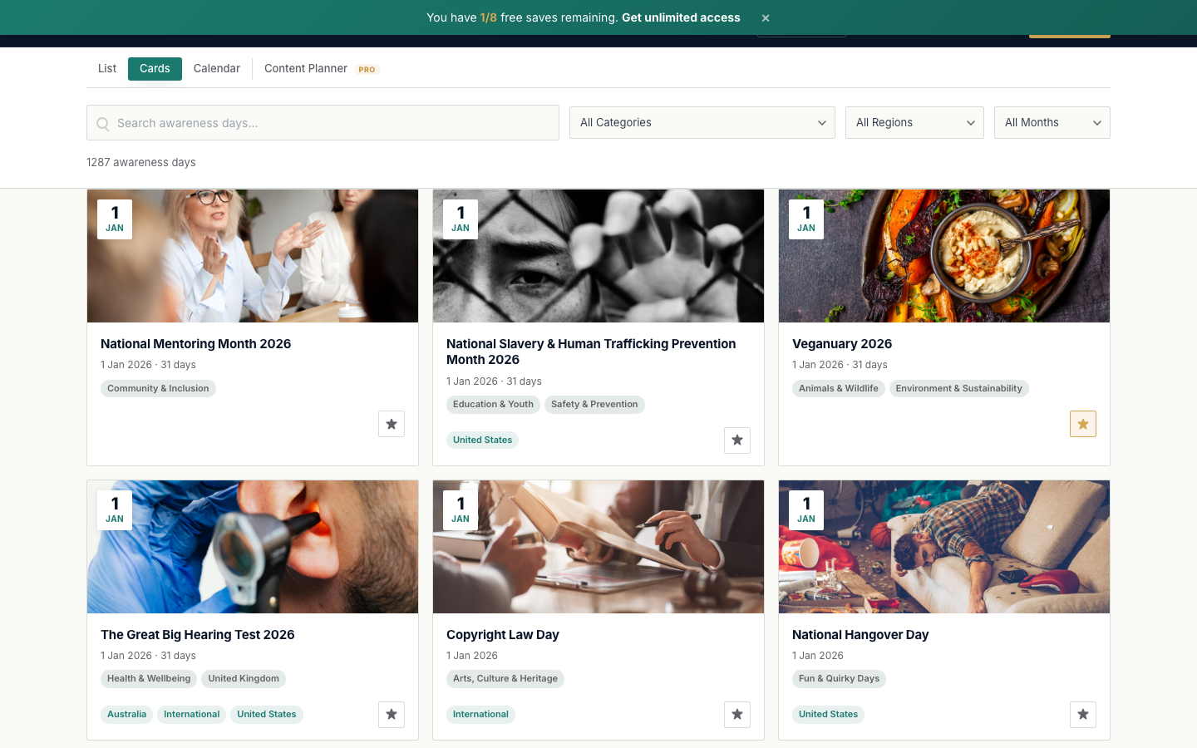
Task: Save Human Trafficking Prevention Month via star icon
Action: [736, 440]
